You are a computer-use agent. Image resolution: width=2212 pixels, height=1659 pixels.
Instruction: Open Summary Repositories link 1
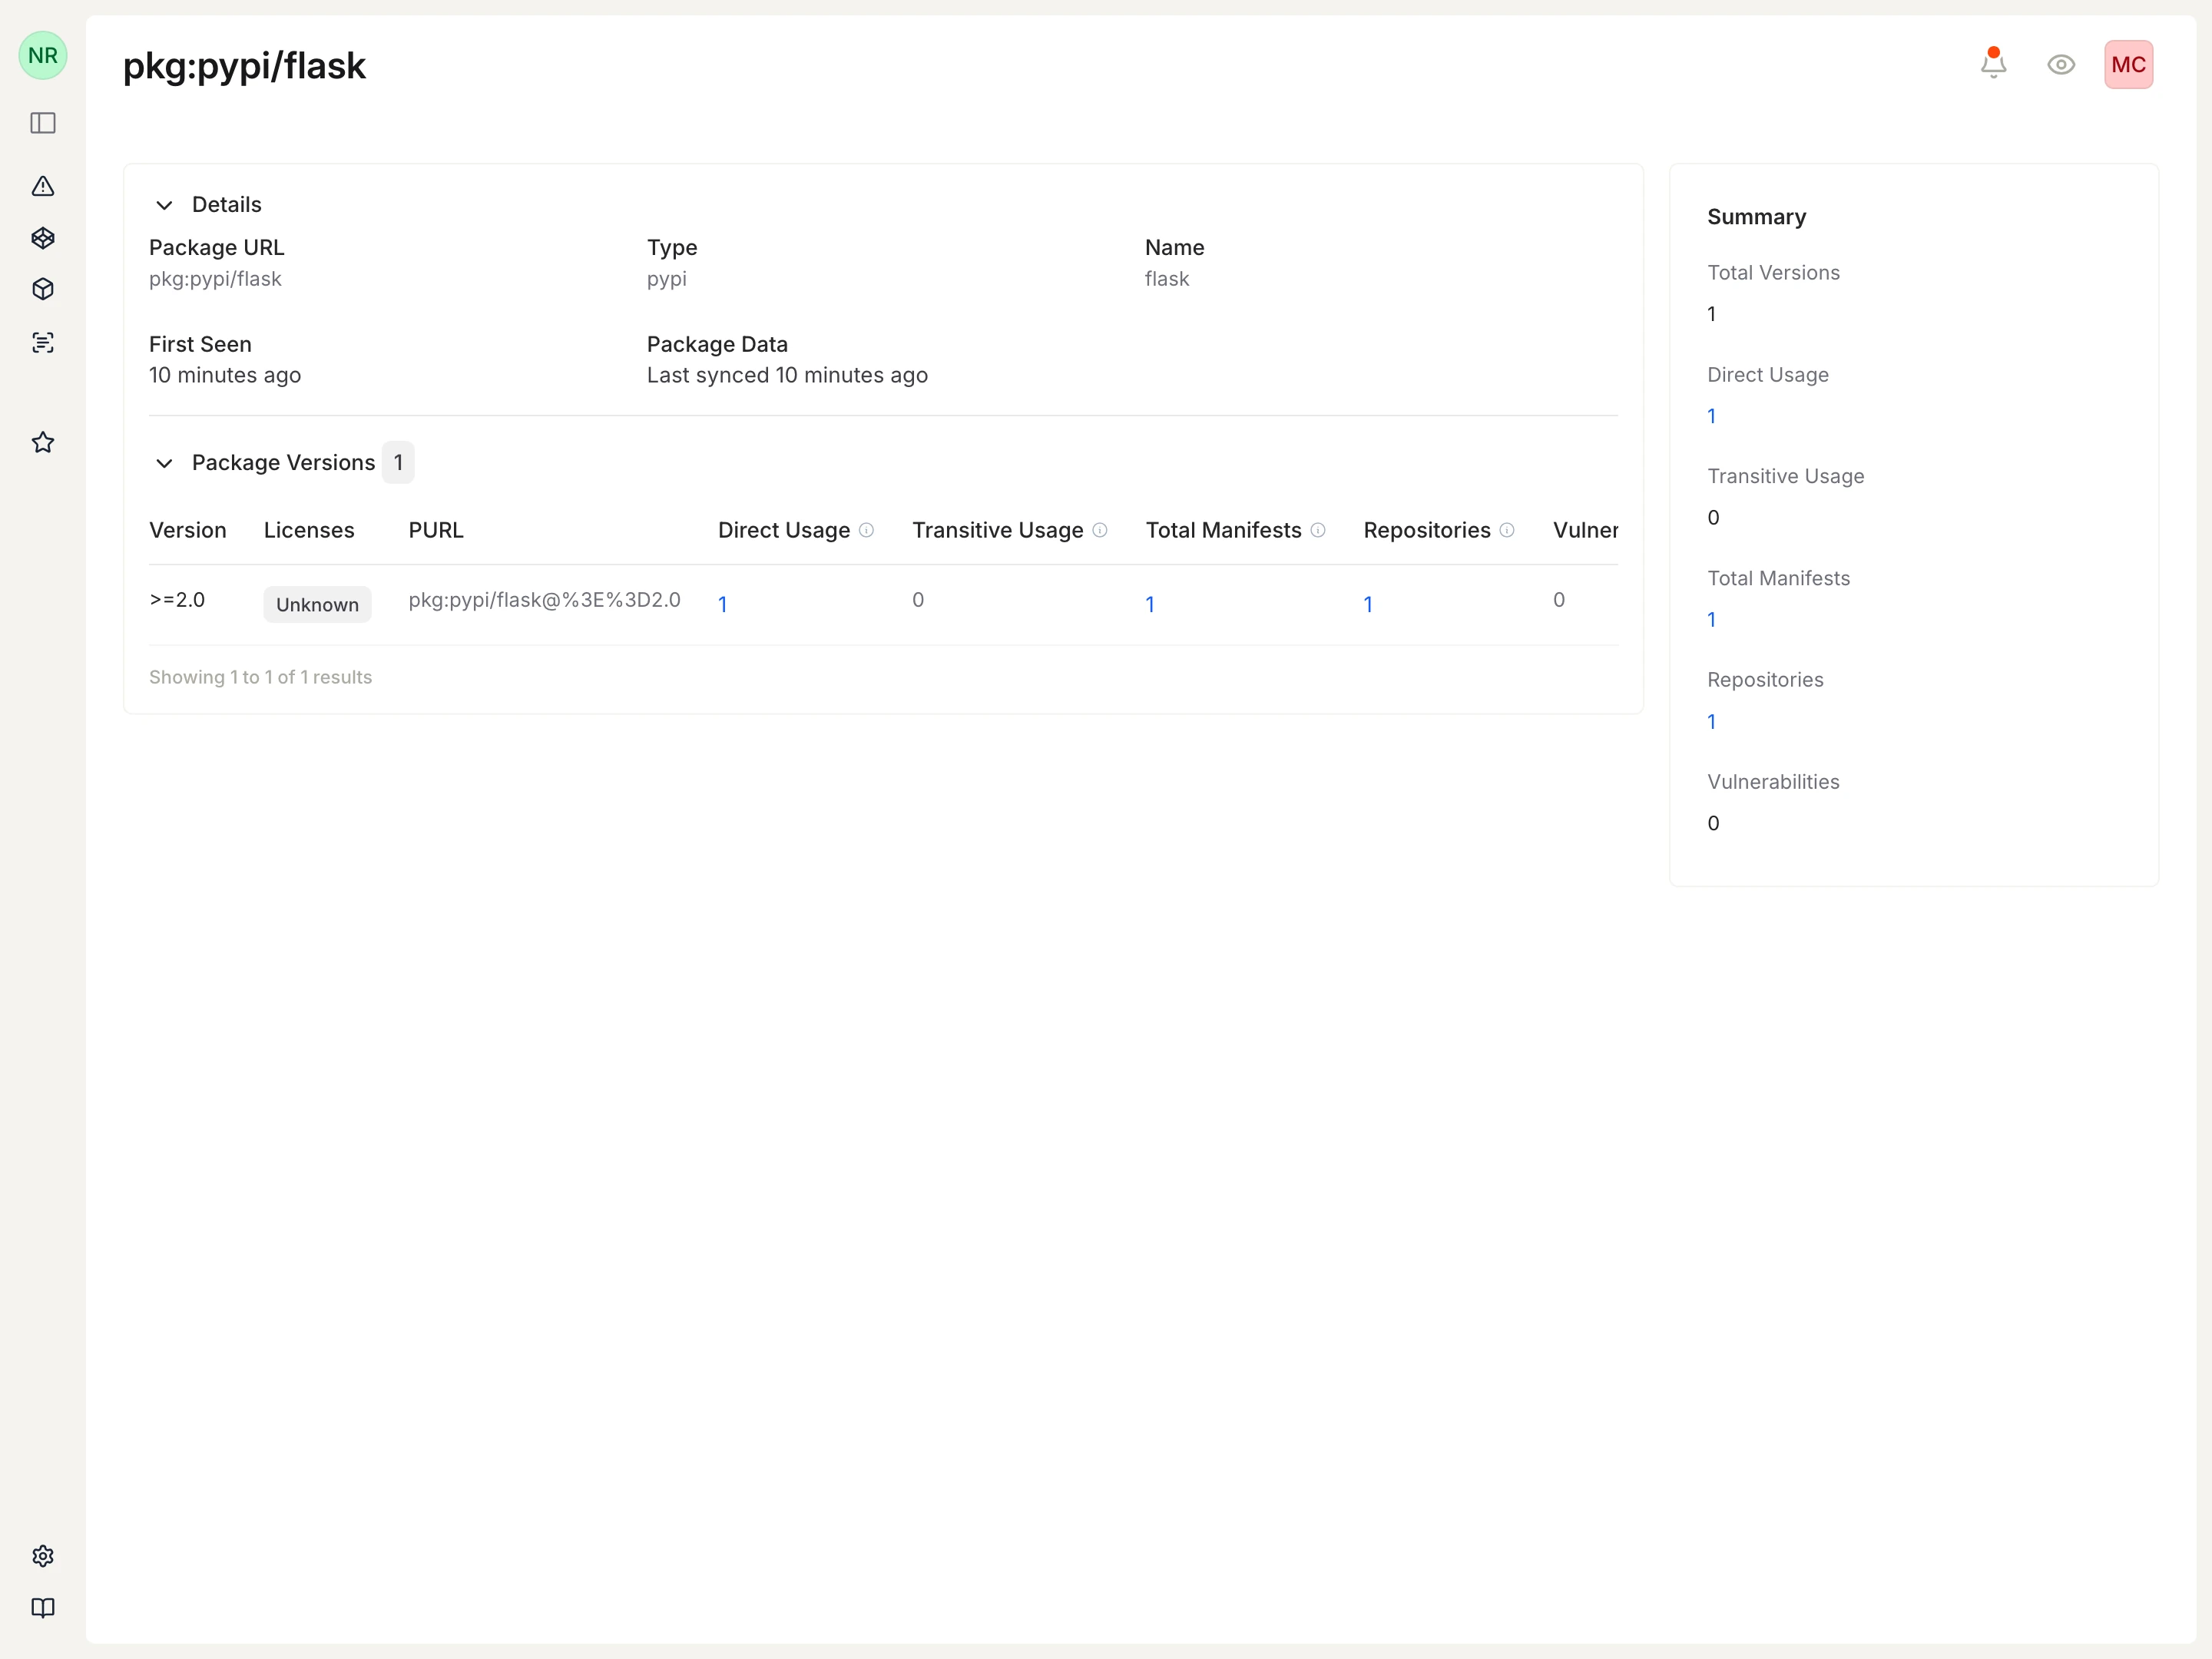[1711, 722]
